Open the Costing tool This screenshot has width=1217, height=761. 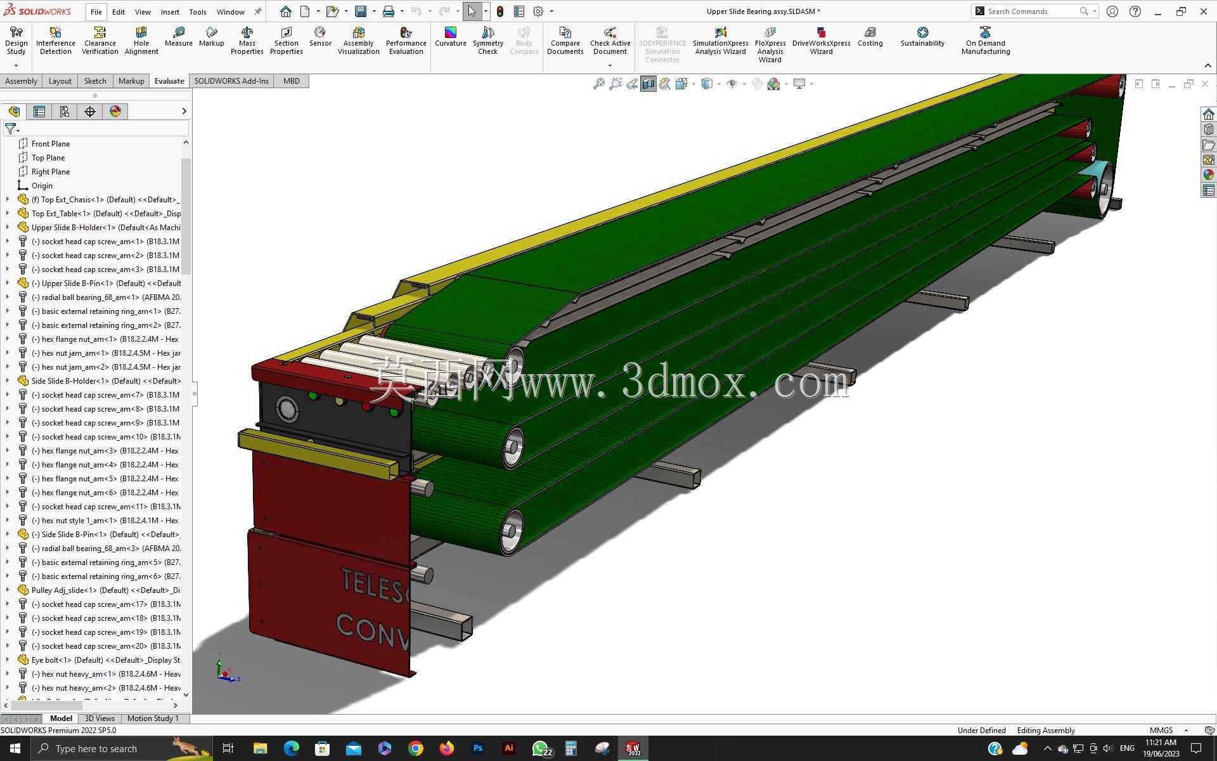pyautogui.click(x=870, y=37)
